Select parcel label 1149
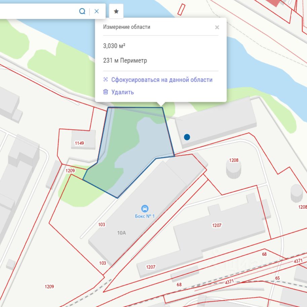The width and height of the screenshot is (307, 307). [79, 143]
